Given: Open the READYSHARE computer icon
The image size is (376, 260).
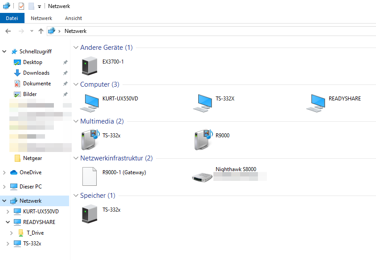Looking at the screenshot, I should click(x=316, y=102).
